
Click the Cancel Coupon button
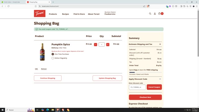click(x=154, y=87)
